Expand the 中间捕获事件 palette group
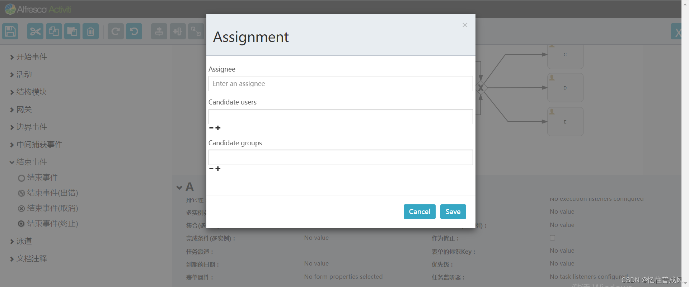Screen dimensions: 689x287 point(36,145)
